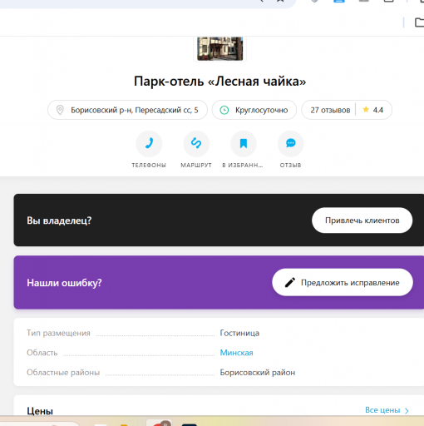424x426 pixels.
Task: Click the Область label
Action: click(42, 353)
